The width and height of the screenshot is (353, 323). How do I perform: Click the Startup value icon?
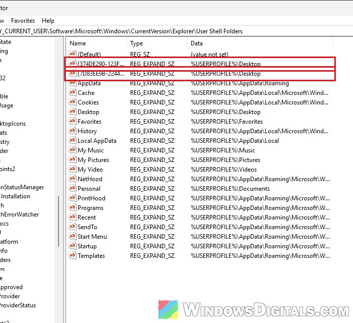pyautogui.click(x=72, y=246)
